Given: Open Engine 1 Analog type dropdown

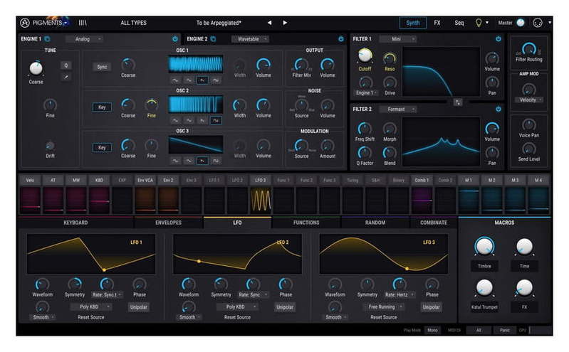Looking at the screenshot, I should tap(84, 39).
